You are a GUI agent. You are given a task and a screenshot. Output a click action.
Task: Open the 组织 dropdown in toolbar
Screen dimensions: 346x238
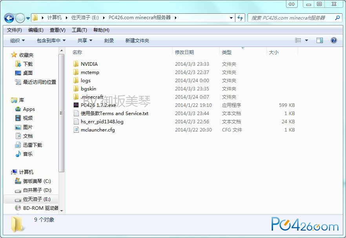(17, 40)
